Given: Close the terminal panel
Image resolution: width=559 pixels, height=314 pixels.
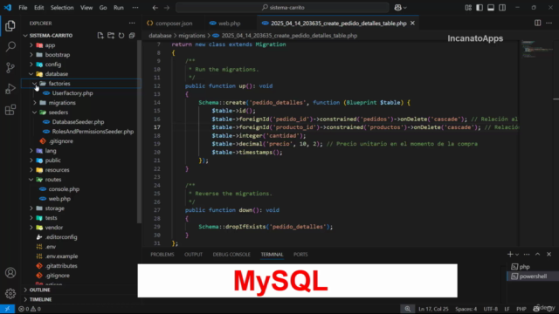Looking at the screenshot, I should tap(549, 254).
